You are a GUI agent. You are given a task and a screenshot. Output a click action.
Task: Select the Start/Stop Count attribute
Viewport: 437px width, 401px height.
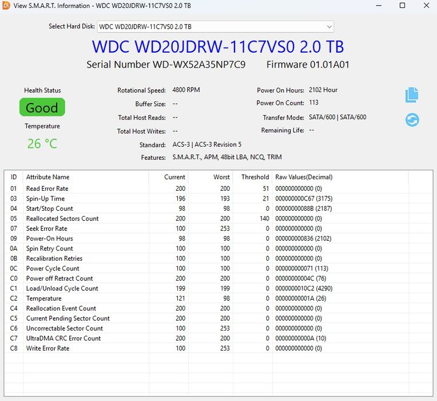(218, 209)
